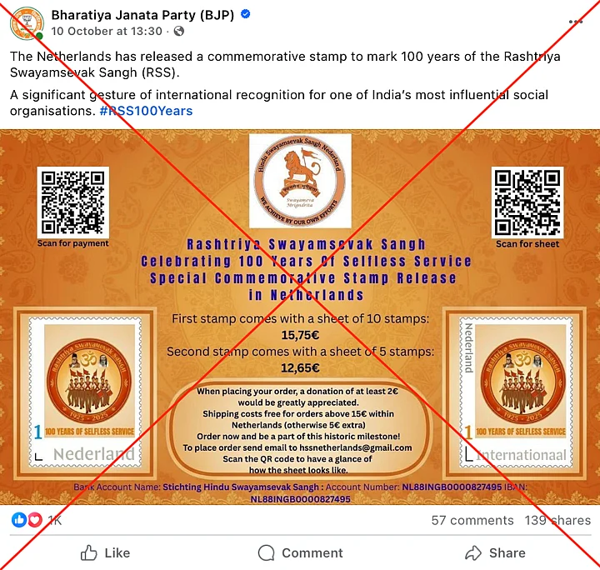Image resolution: width=600 pixels, height=570 pixels.
Task: Open the BJP profile picture
Action: [27, 23]
